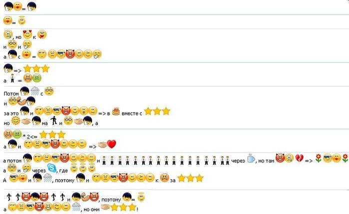
Task: Click the text 'за это'
Action: (11, 113)
